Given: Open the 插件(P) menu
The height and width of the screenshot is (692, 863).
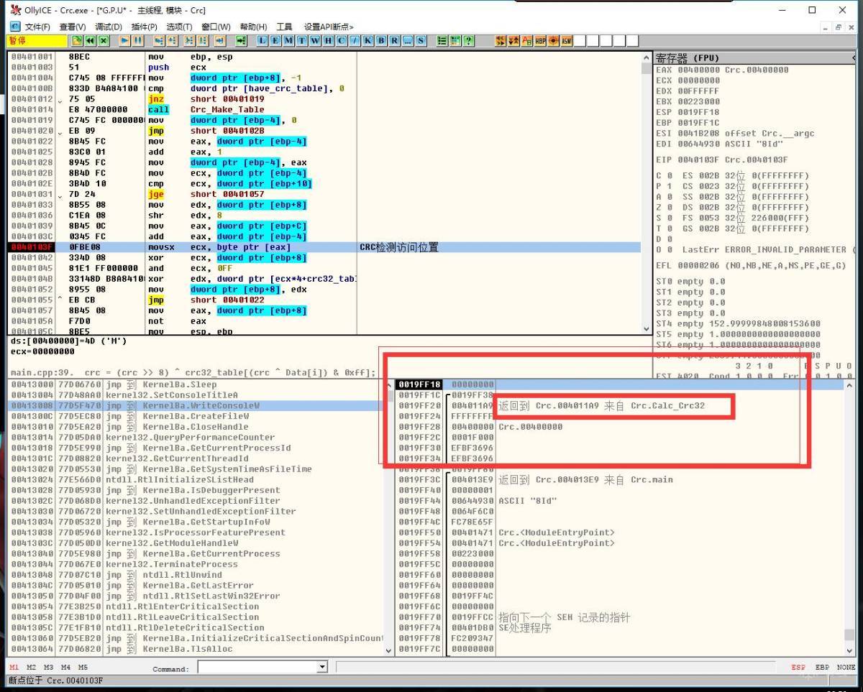Looking at the screenshot, I should [144, 27].
